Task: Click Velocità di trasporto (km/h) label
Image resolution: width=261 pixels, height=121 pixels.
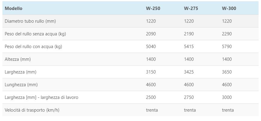Action: click(32, 110)
